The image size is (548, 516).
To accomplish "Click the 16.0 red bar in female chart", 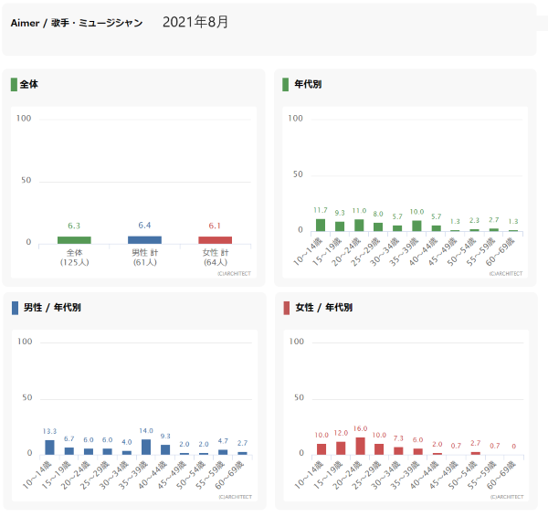I will 360,446.
